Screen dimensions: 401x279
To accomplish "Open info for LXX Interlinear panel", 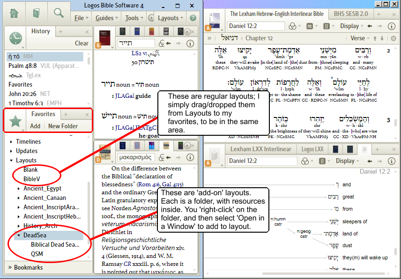I will [392, 161].
